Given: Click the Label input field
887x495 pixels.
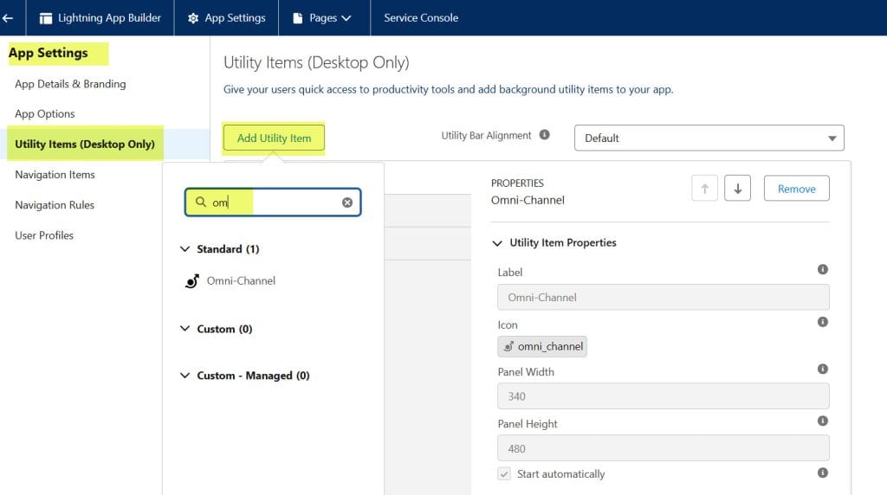Looking at the screenshot, I should click(x=663, y=297).
